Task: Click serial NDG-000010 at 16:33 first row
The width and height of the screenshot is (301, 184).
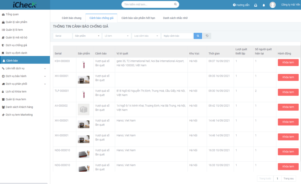Action: (62, 150)
